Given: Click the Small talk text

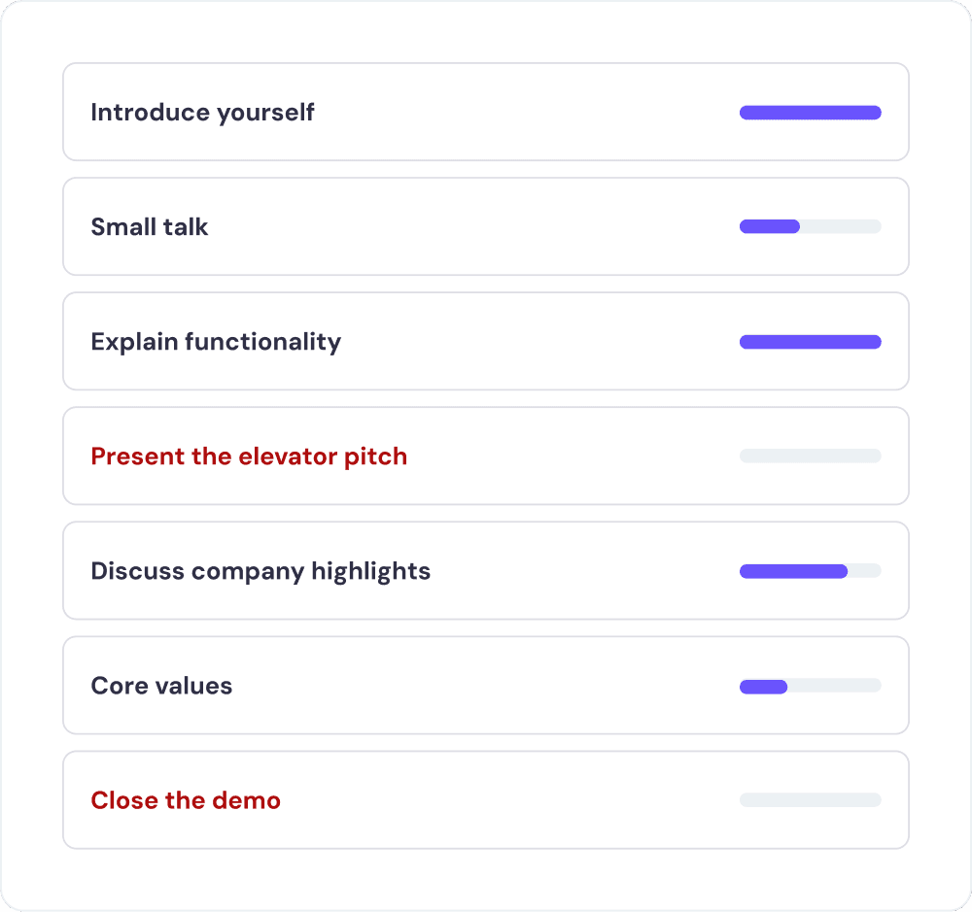Looking at the screenshot, I should (149, 226).
